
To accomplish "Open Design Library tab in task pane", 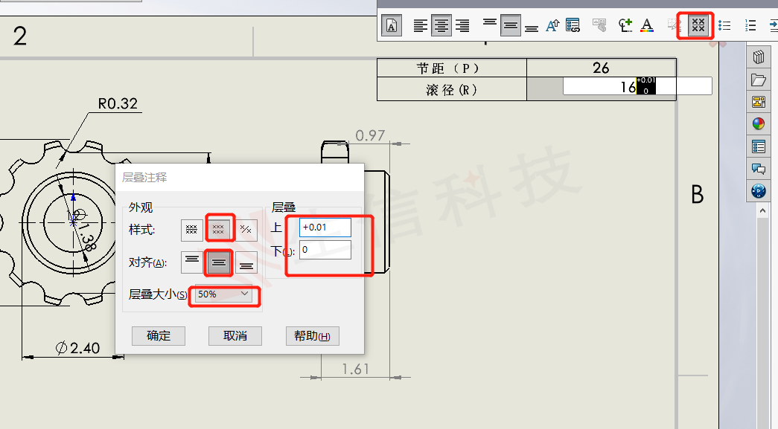I will point(758,57).
